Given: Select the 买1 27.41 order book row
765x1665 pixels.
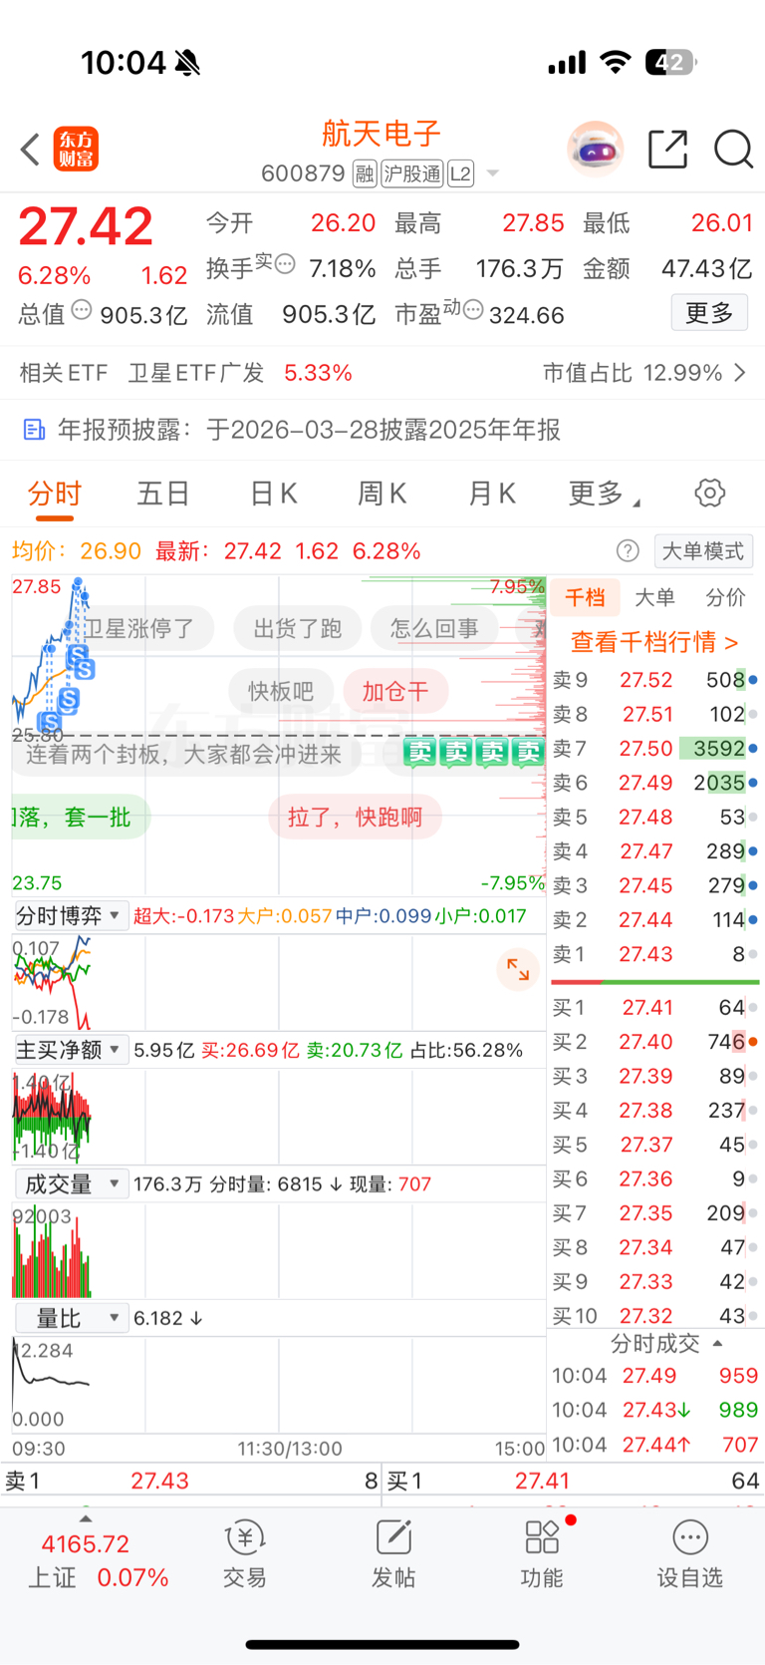Looking at the screenshot, I should (655, 1008).
